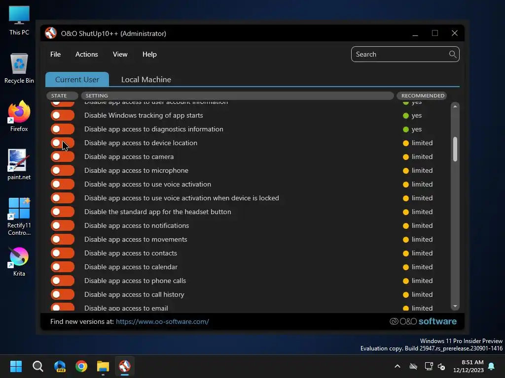Launch Google Chrome from the taskbar
Image resolution: width=505 pixels, height=378 pixels.
tap(81, 366)
